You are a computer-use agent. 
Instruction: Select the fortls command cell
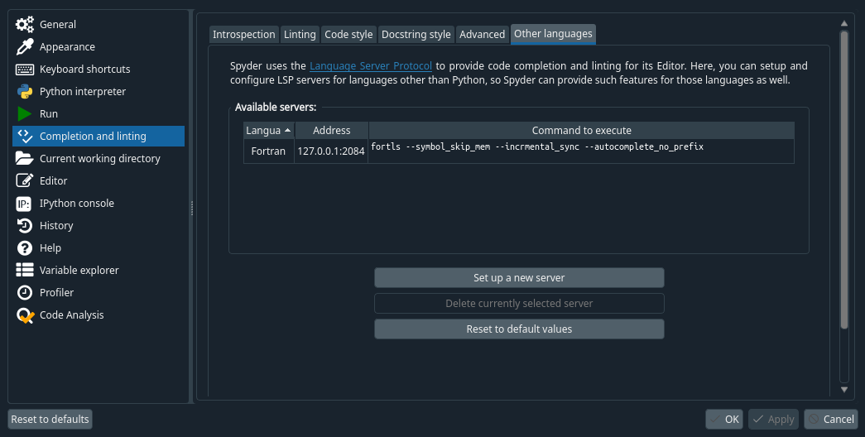[x=581, y=151]
